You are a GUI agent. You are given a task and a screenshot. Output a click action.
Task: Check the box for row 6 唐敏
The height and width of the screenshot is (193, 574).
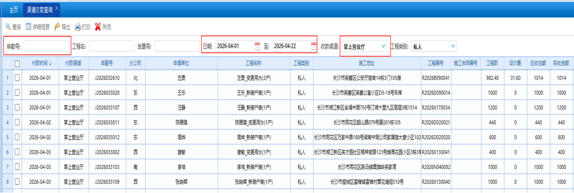17,152
